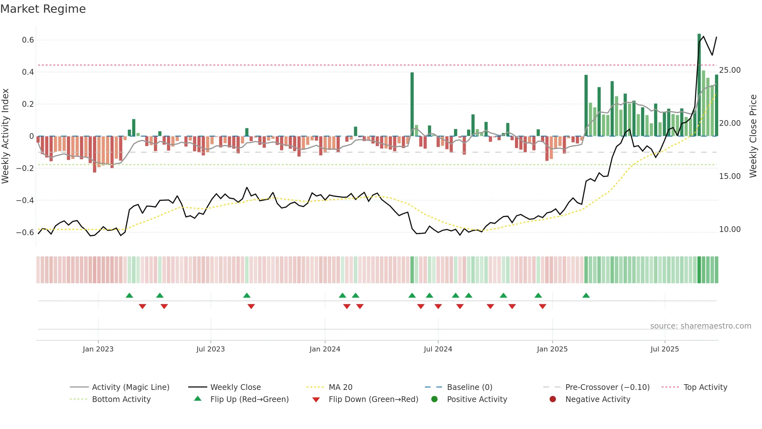This screenshot has width=762, height=429.
Task: Click the Jan 2023 axis label
Action: tap(98, 349)
